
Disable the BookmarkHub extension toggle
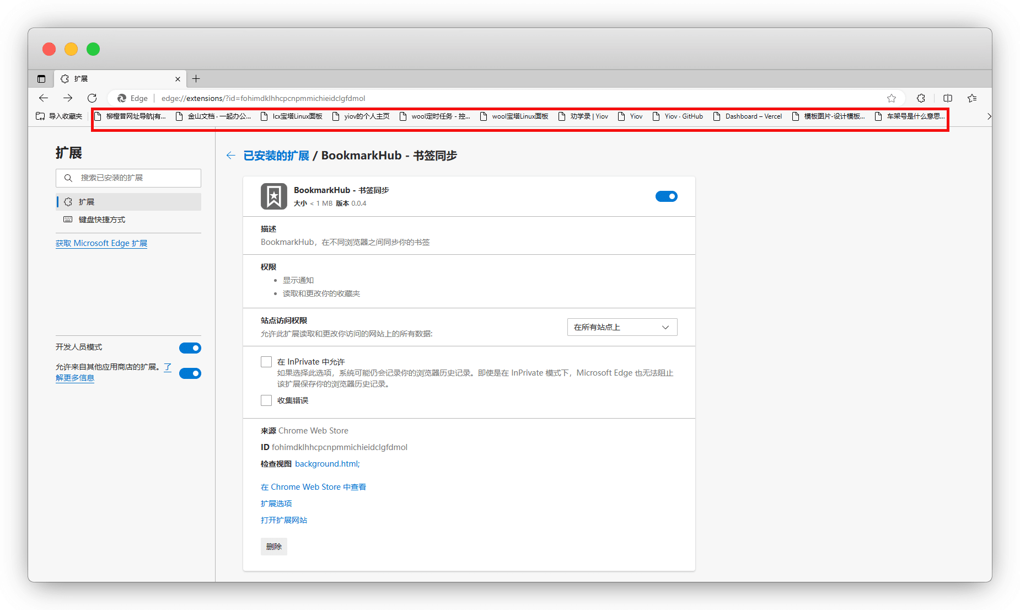point(666,196)
